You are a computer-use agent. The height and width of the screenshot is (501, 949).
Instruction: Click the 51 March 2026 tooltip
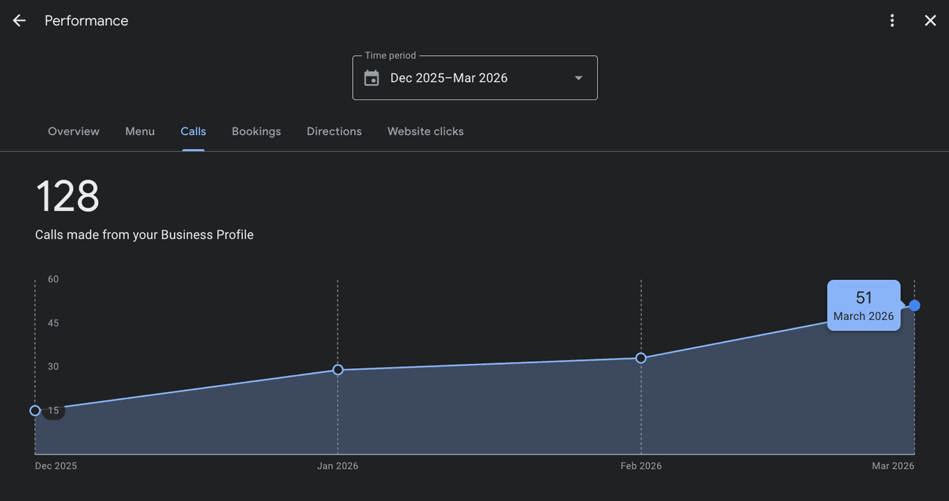coord(863,305)
